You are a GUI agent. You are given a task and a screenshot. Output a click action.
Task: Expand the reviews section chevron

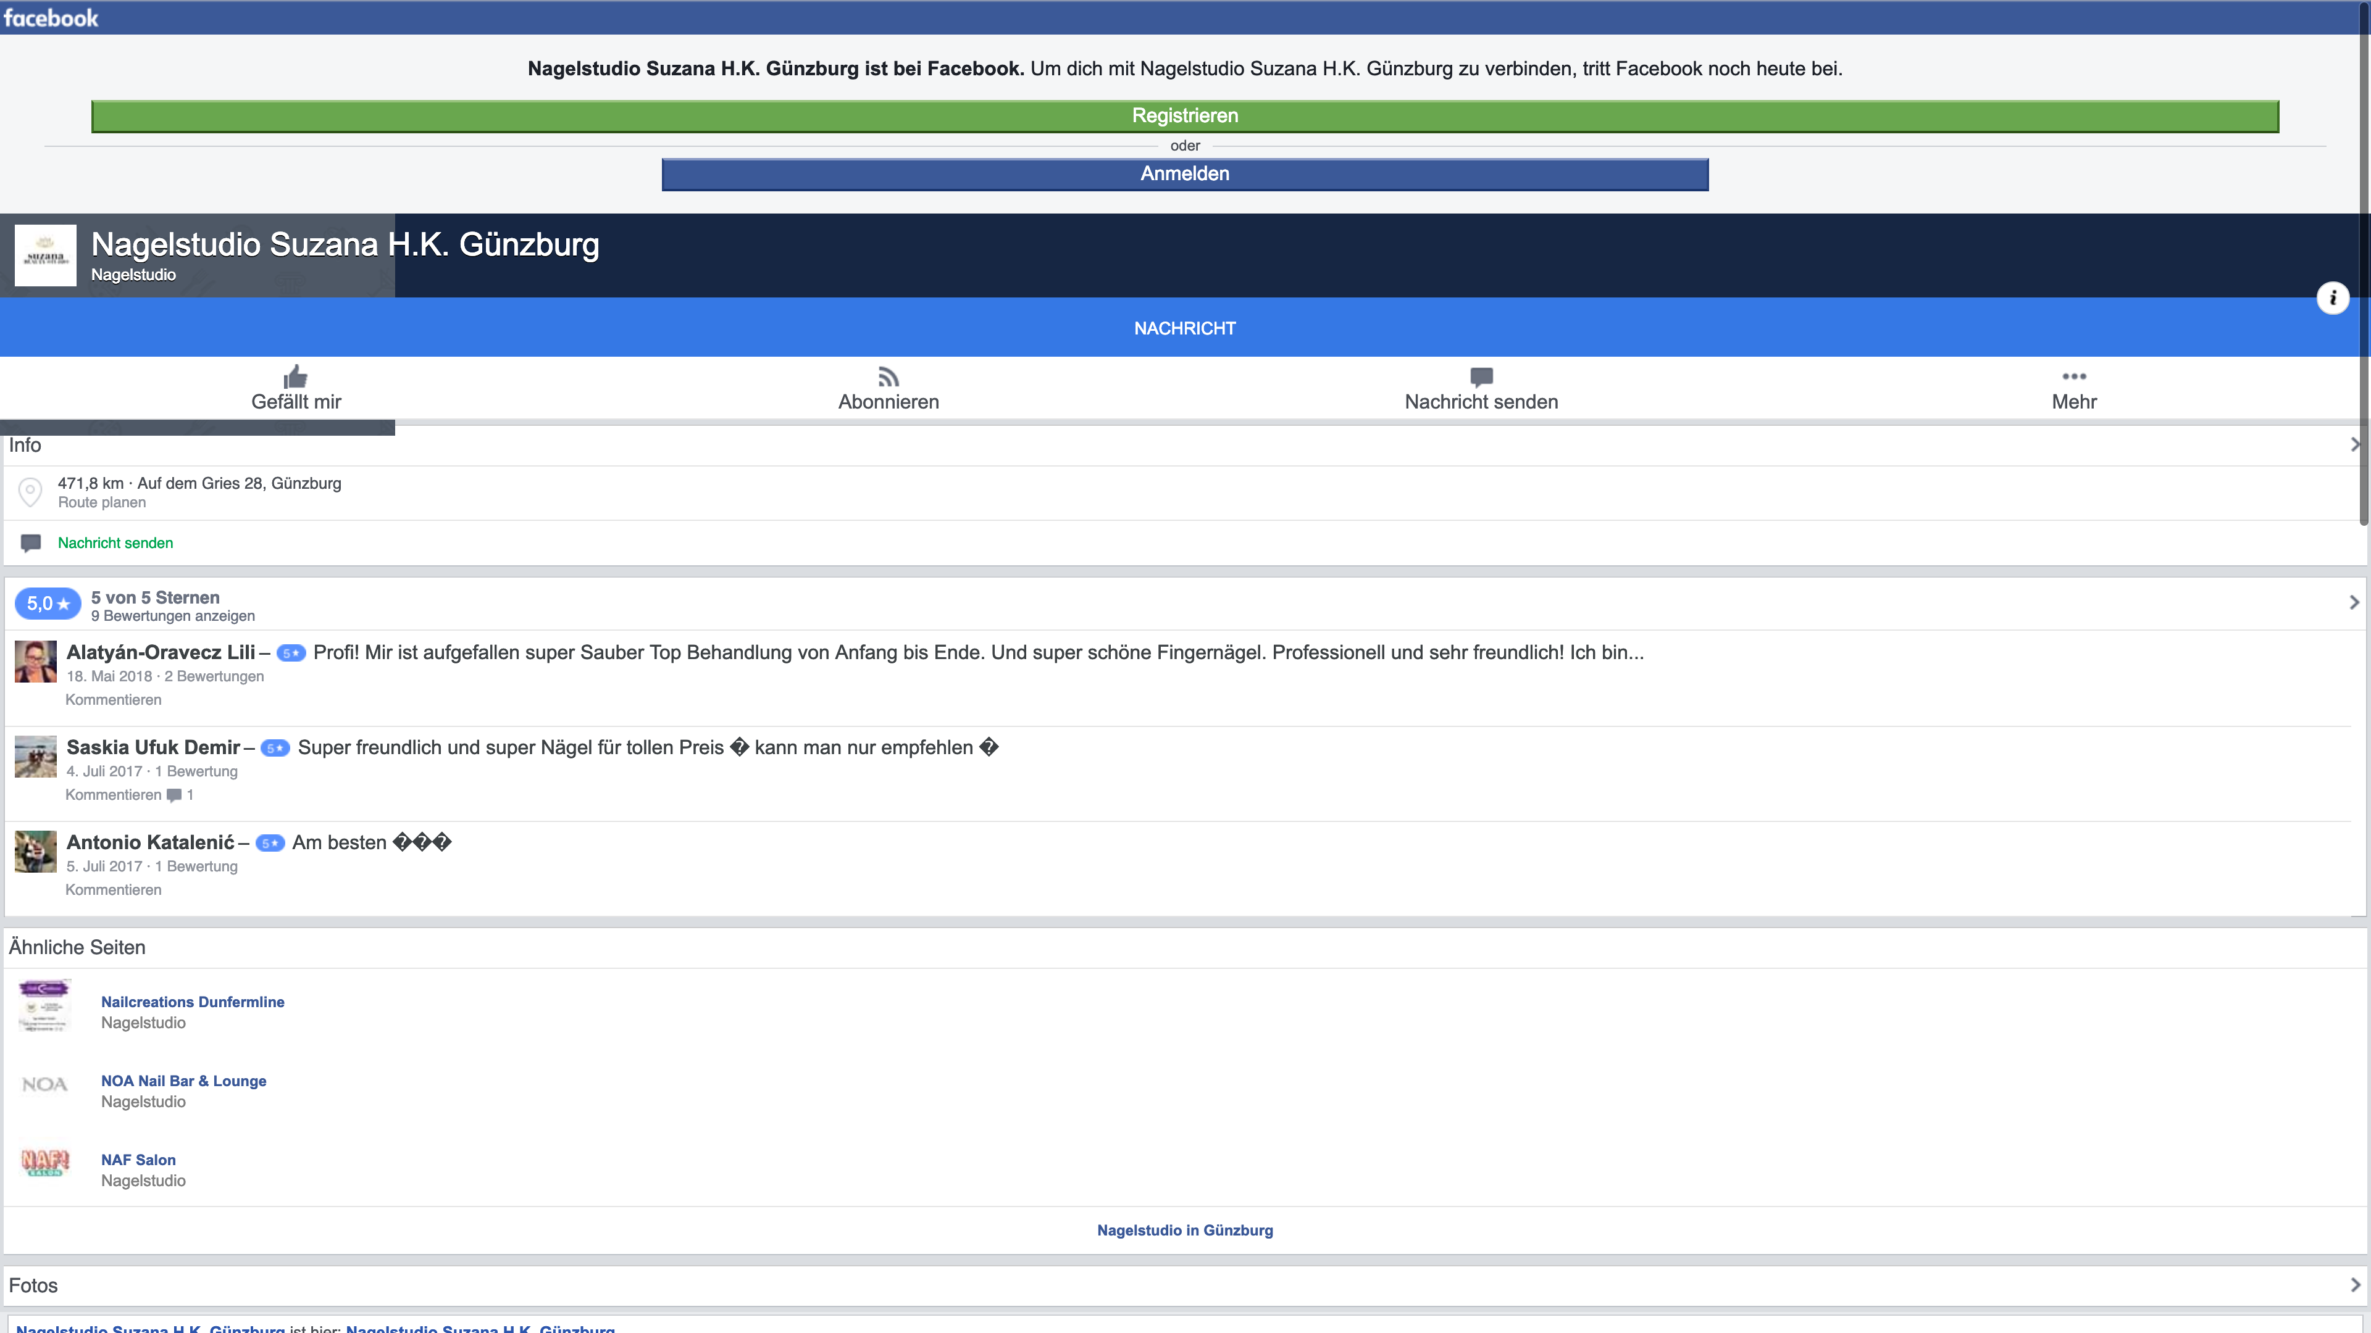click(x=2354, y=602)
